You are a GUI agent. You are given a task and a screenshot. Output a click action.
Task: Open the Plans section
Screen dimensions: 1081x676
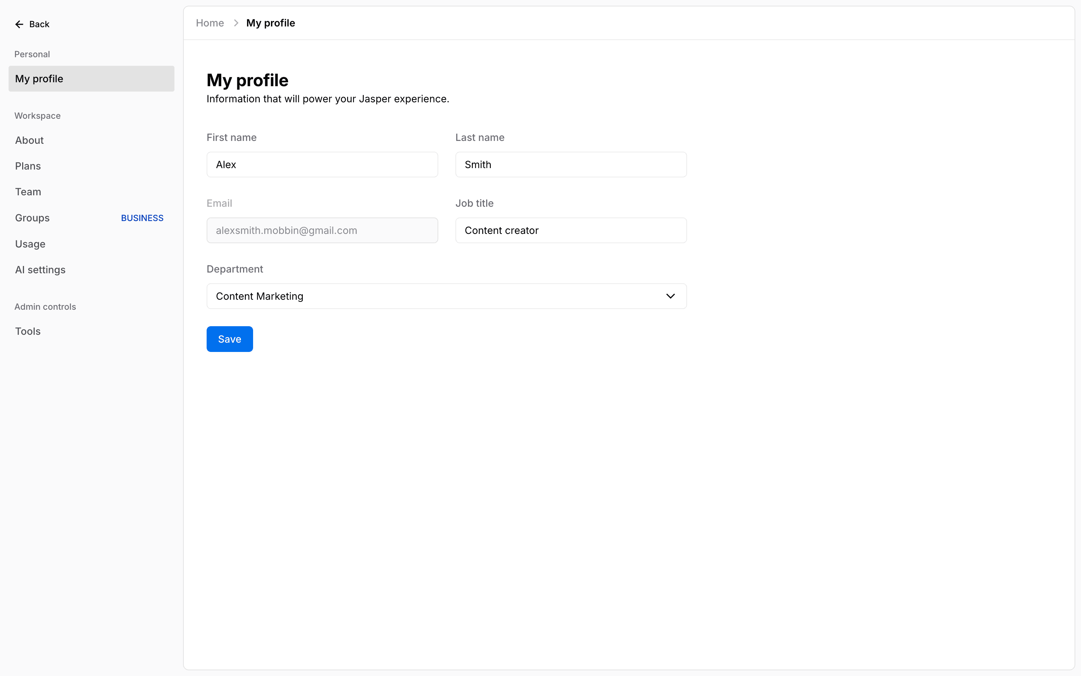[x=28, y=166]
